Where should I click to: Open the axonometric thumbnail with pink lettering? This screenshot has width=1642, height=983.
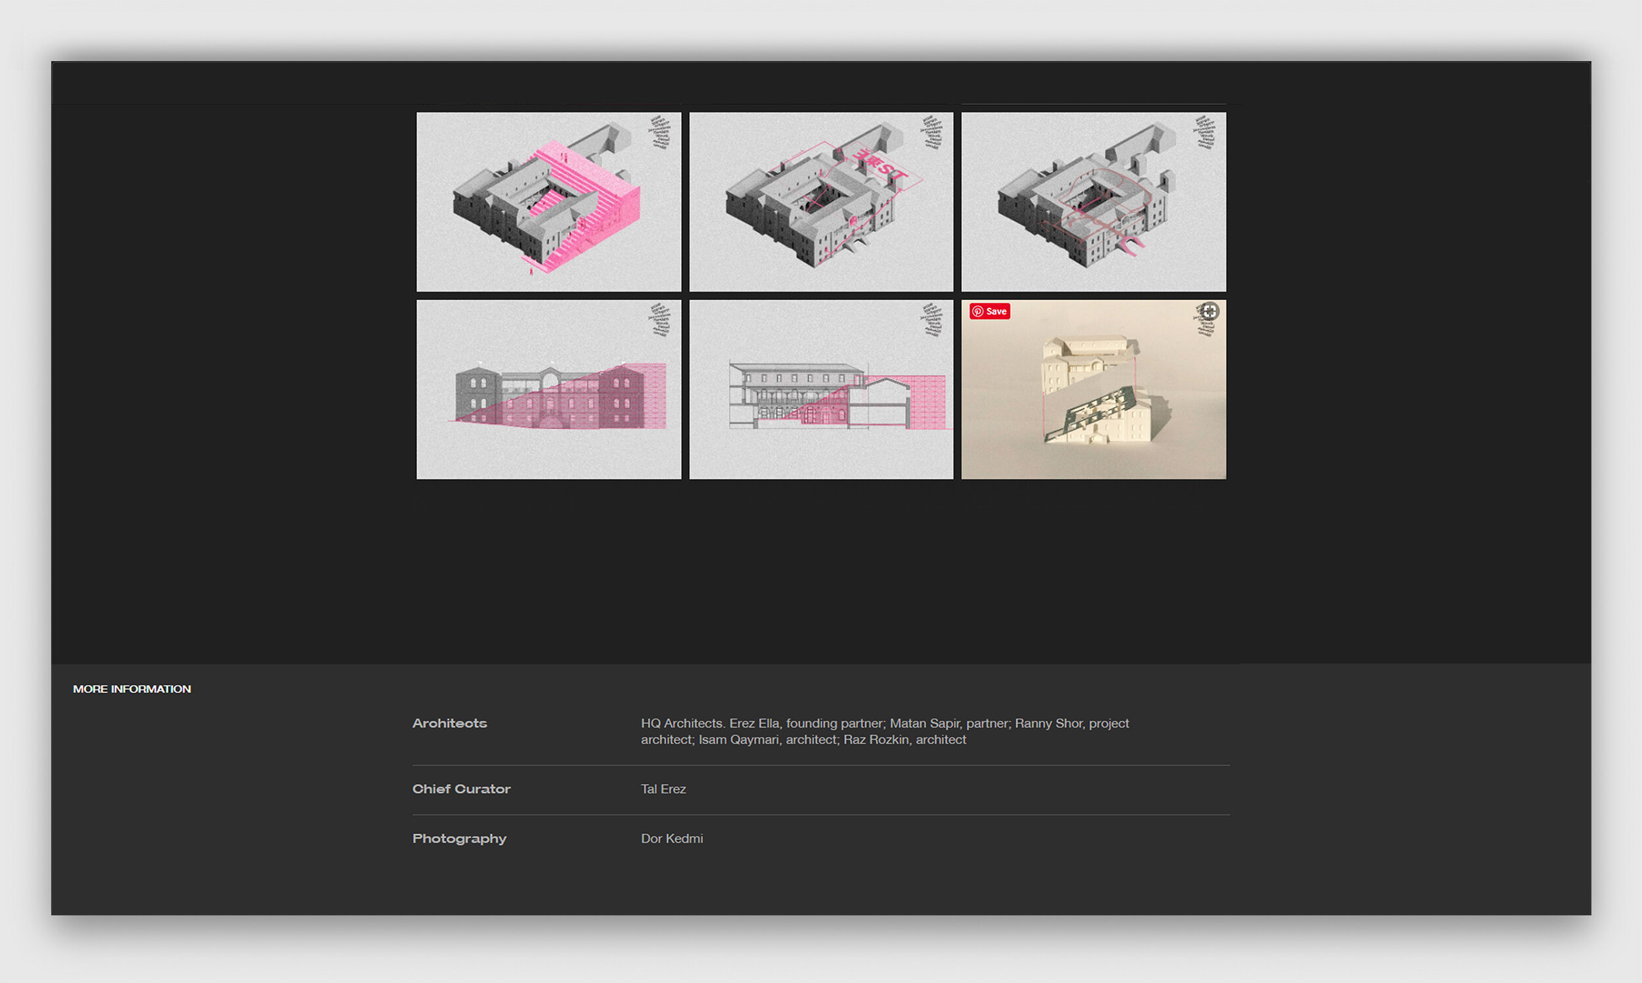tap(820, 202)
